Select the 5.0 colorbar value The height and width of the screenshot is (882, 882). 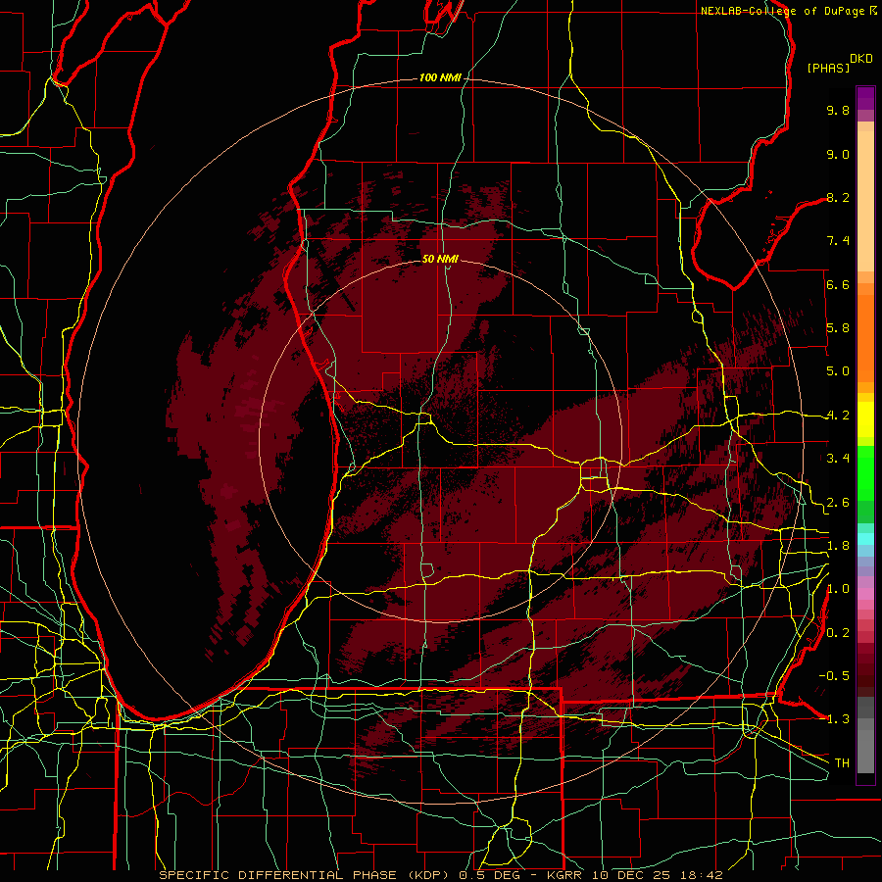838,371
